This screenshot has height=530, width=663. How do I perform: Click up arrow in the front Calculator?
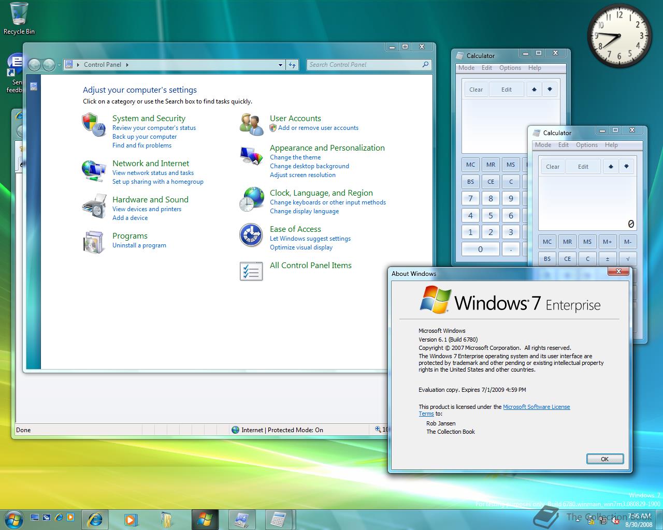click(611, 167)
